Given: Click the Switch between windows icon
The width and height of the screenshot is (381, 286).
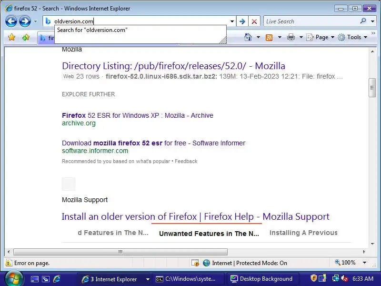Looking at the screenshot, I should (46, 279).
